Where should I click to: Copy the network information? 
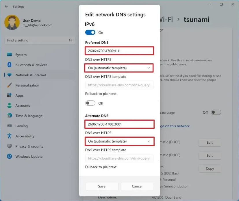point(210,168)
